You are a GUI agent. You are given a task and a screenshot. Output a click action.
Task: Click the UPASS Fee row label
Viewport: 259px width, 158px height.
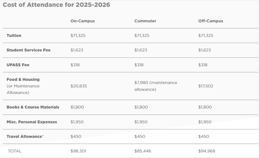tap(18, 65)
